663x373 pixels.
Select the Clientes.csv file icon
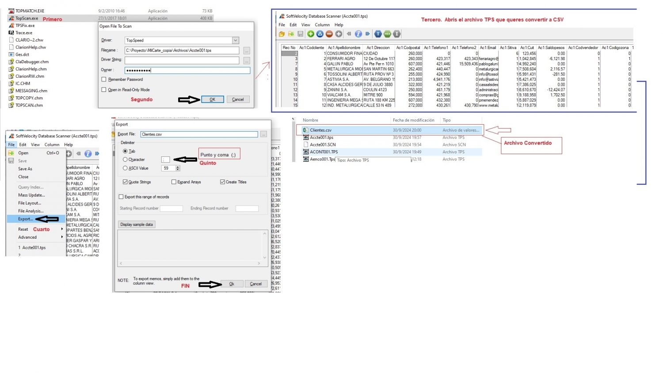tap(305, 130)
